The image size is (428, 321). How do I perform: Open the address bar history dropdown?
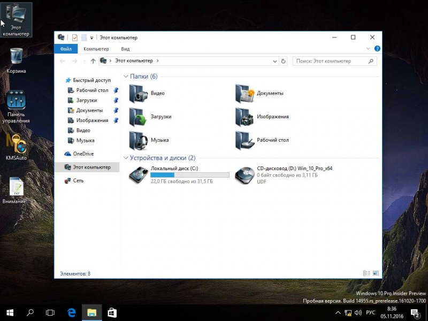275,61
